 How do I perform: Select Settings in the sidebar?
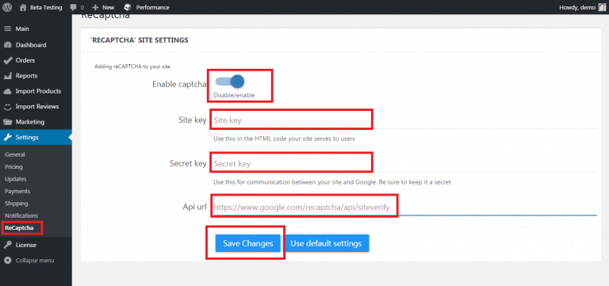[36, 137]
